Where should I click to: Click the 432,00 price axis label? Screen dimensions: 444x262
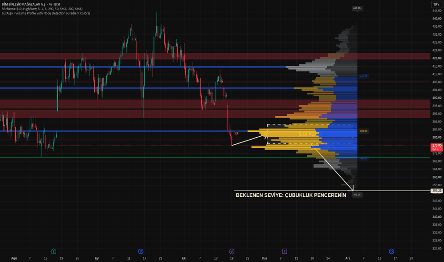coord(437,35)
